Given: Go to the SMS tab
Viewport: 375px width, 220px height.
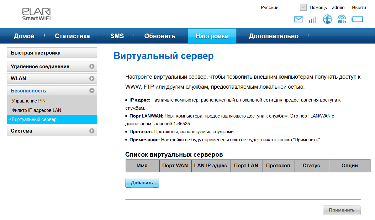Looking at the screenshot, I should coord(117,36).
